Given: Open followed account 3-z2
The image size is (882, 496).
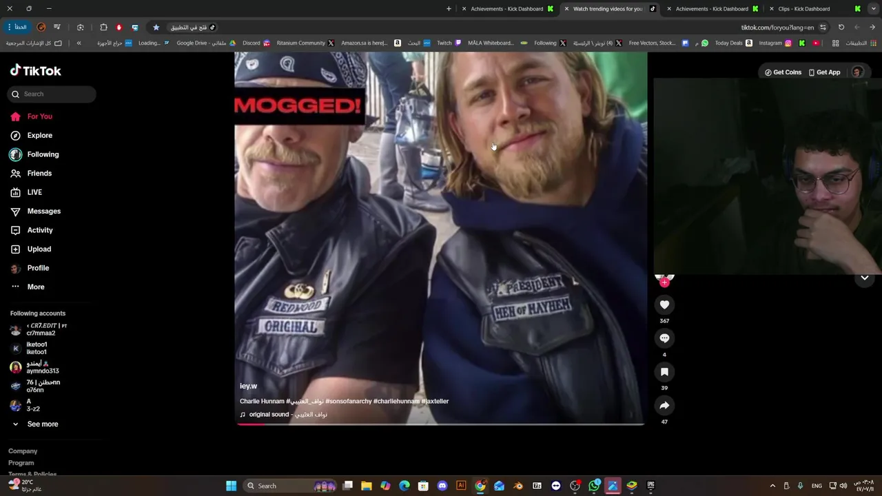Looking at the screenshot, I should click(x=25, y=405).
